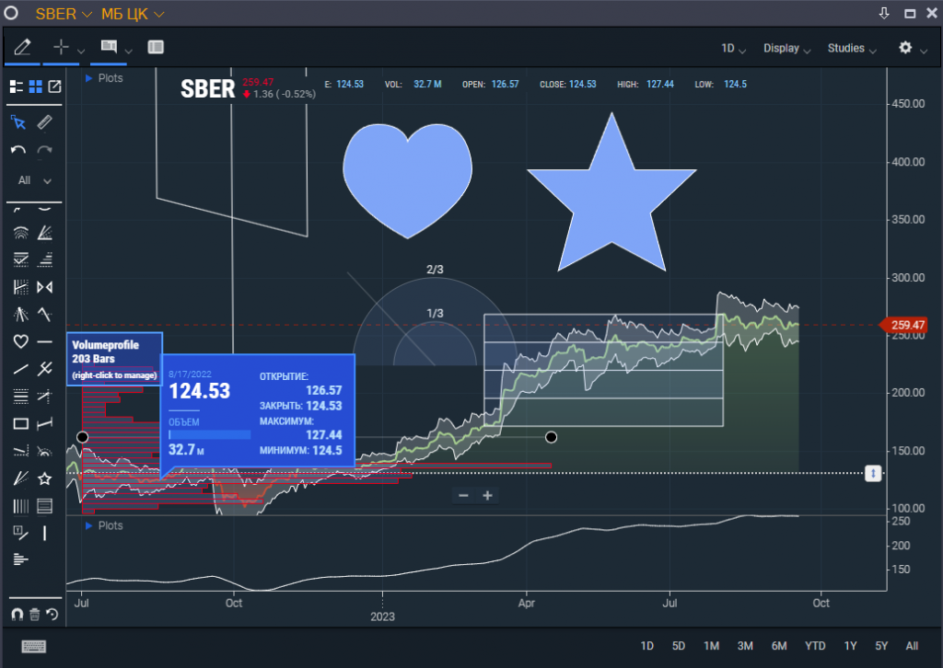The width and height of the screenshot is (943, 668).
Task: Activate the crosshair cursor tool
Action: (x=61, y=47)
